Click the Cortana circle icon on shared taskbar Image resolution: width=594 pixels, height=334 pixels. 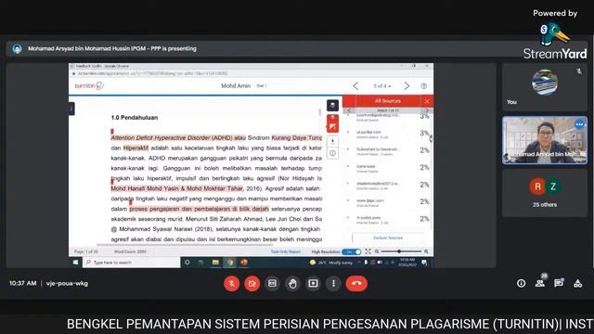tap(187, 262)
